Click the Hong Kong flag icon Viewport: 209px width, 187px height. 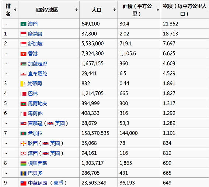click(x=23, y=54)
